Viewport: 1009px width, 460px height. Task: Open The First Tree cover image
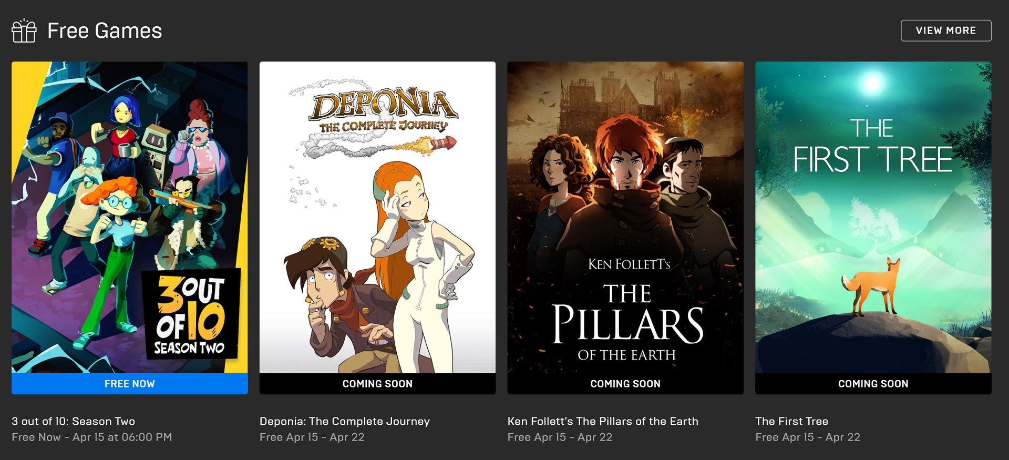[873, 217]
